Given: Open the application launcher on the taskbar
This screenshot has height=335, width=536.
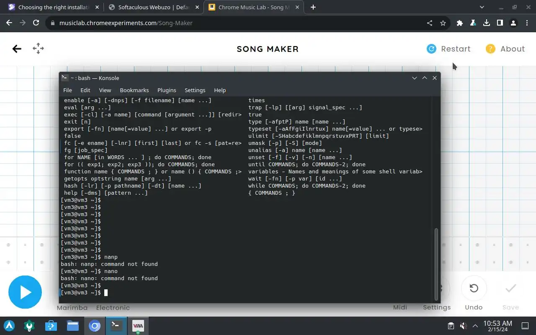Looking at the screenshot, I should click(9, 326).
